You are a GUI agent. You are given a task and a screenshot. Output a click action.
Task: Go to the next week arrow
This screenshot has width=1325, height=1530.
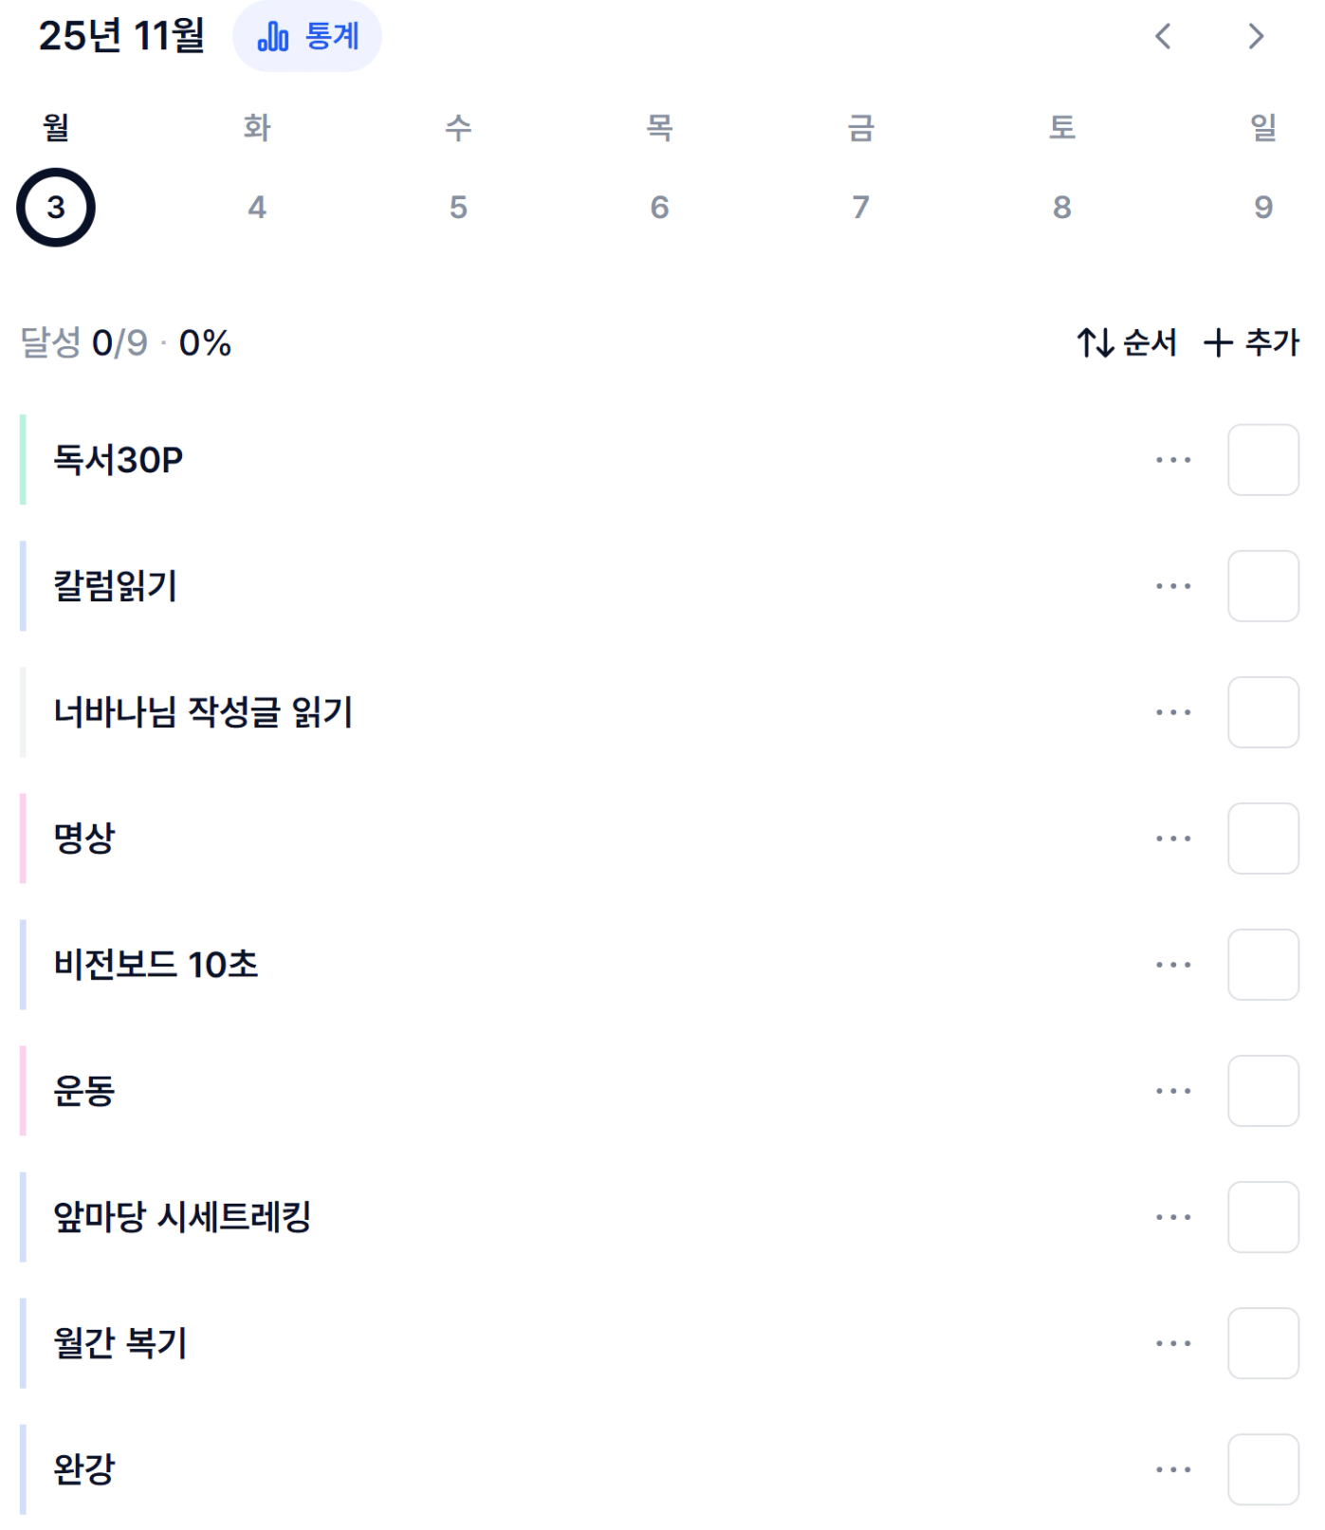pos(1256,37)
